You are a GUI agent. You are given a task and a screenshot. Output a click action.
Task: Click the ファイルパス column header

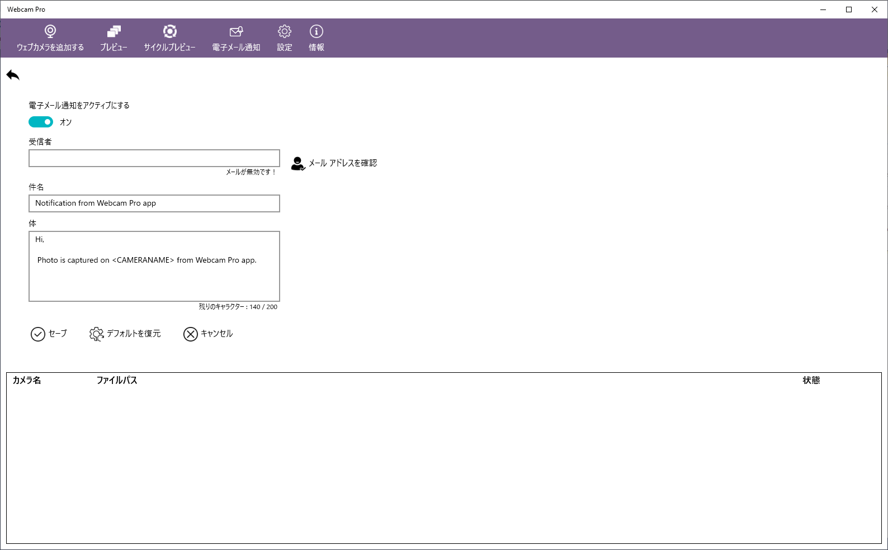[117, 381]
